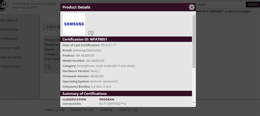Screen dimensions: 260x116
Task: Open the Product Finder menu item
Action: tap(10, 67)
